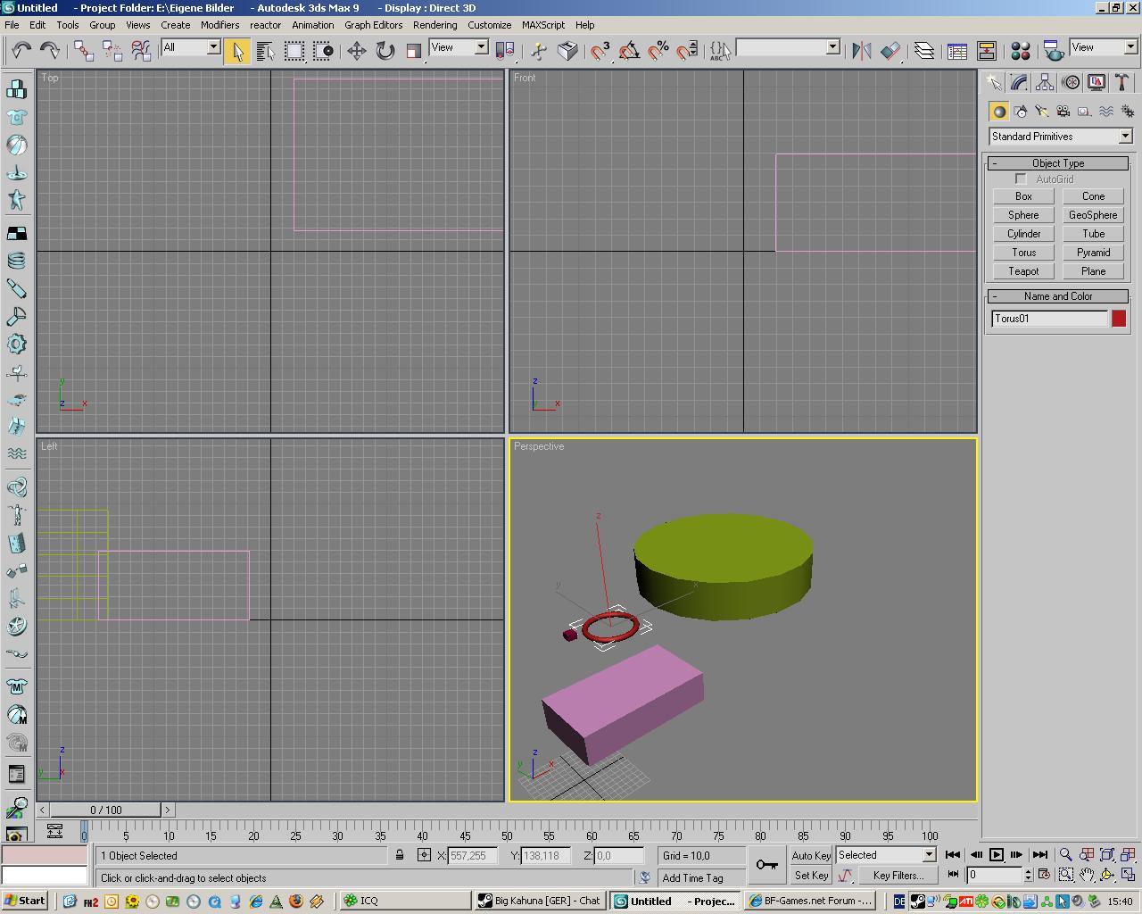
Task: Open the Lights creation category
Action: tap(1041, 112)
